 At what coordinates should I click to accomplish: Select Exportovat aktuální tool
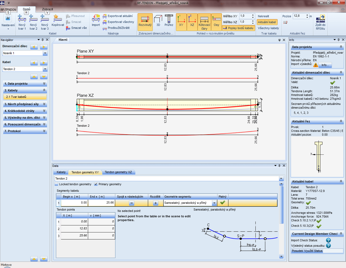point(118,16)
